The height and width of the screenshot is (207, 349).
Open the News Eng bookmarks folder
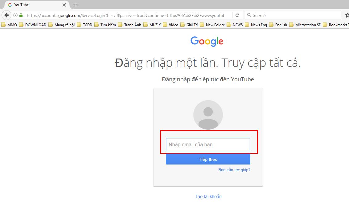click(256, 25)
